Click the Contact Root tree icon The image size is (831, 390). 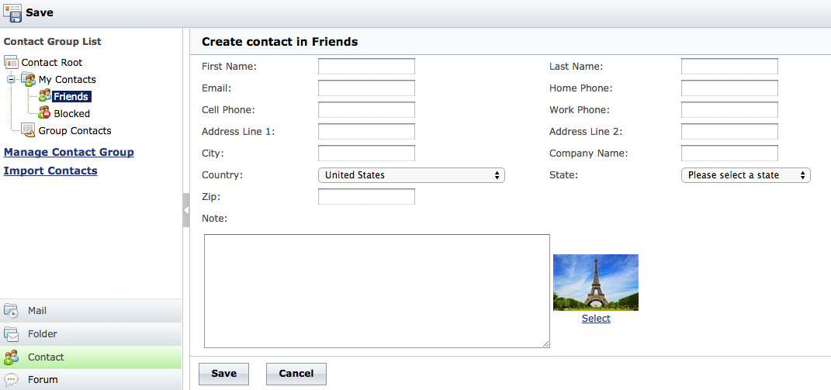[11, 62]
